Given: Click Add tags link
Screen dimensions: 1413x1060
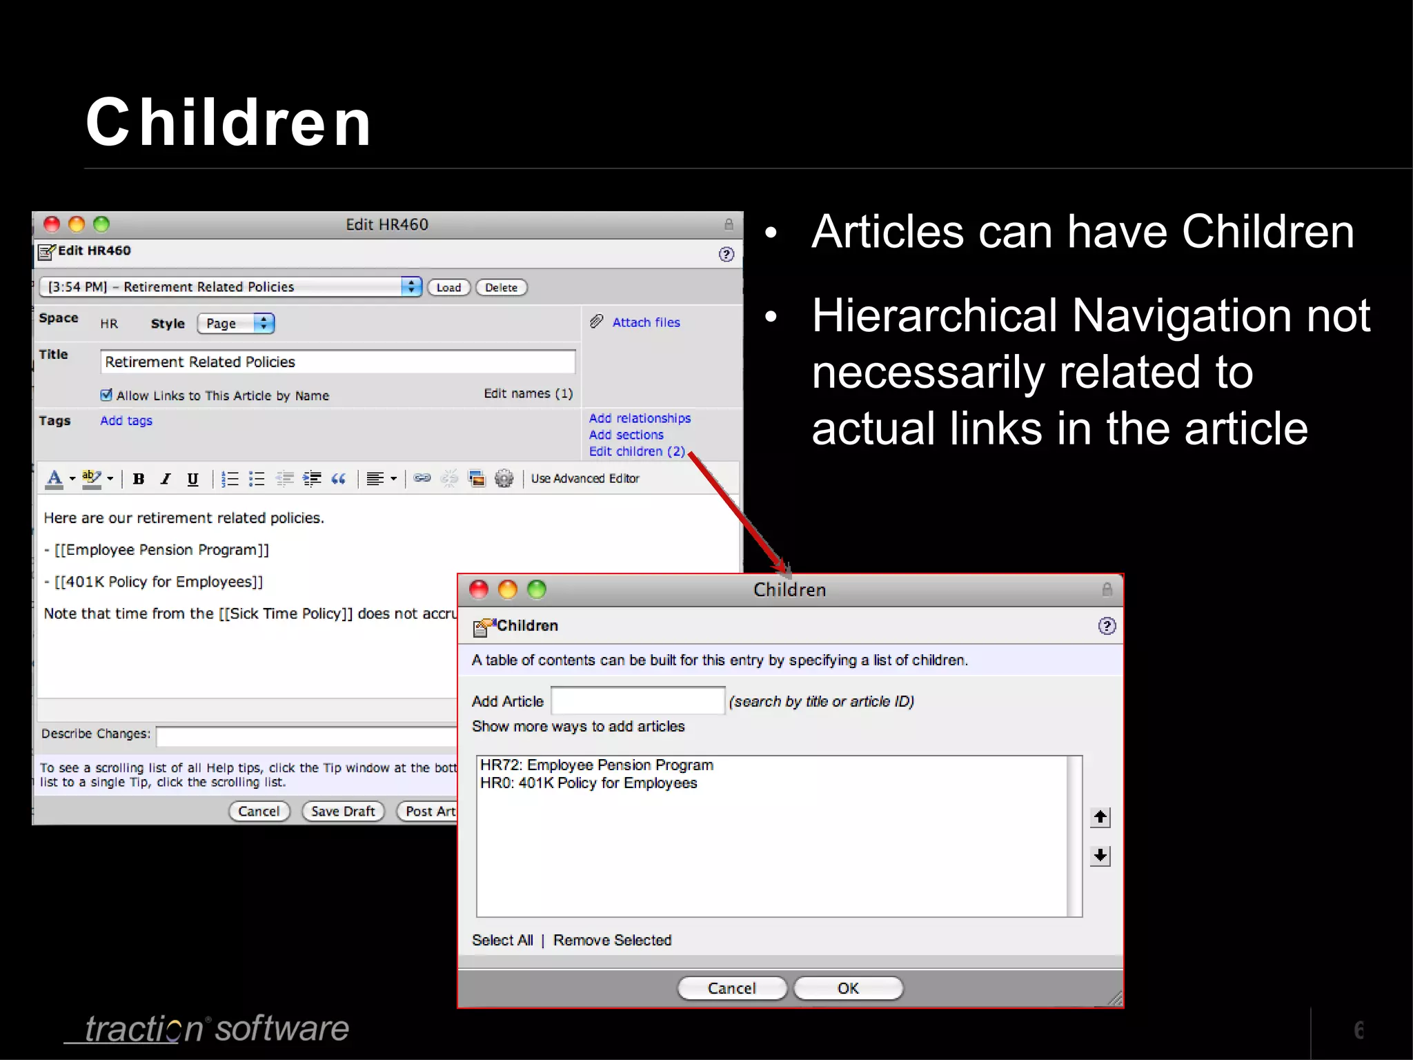Looking at the screenshot, I should click(x=126, y=420).
